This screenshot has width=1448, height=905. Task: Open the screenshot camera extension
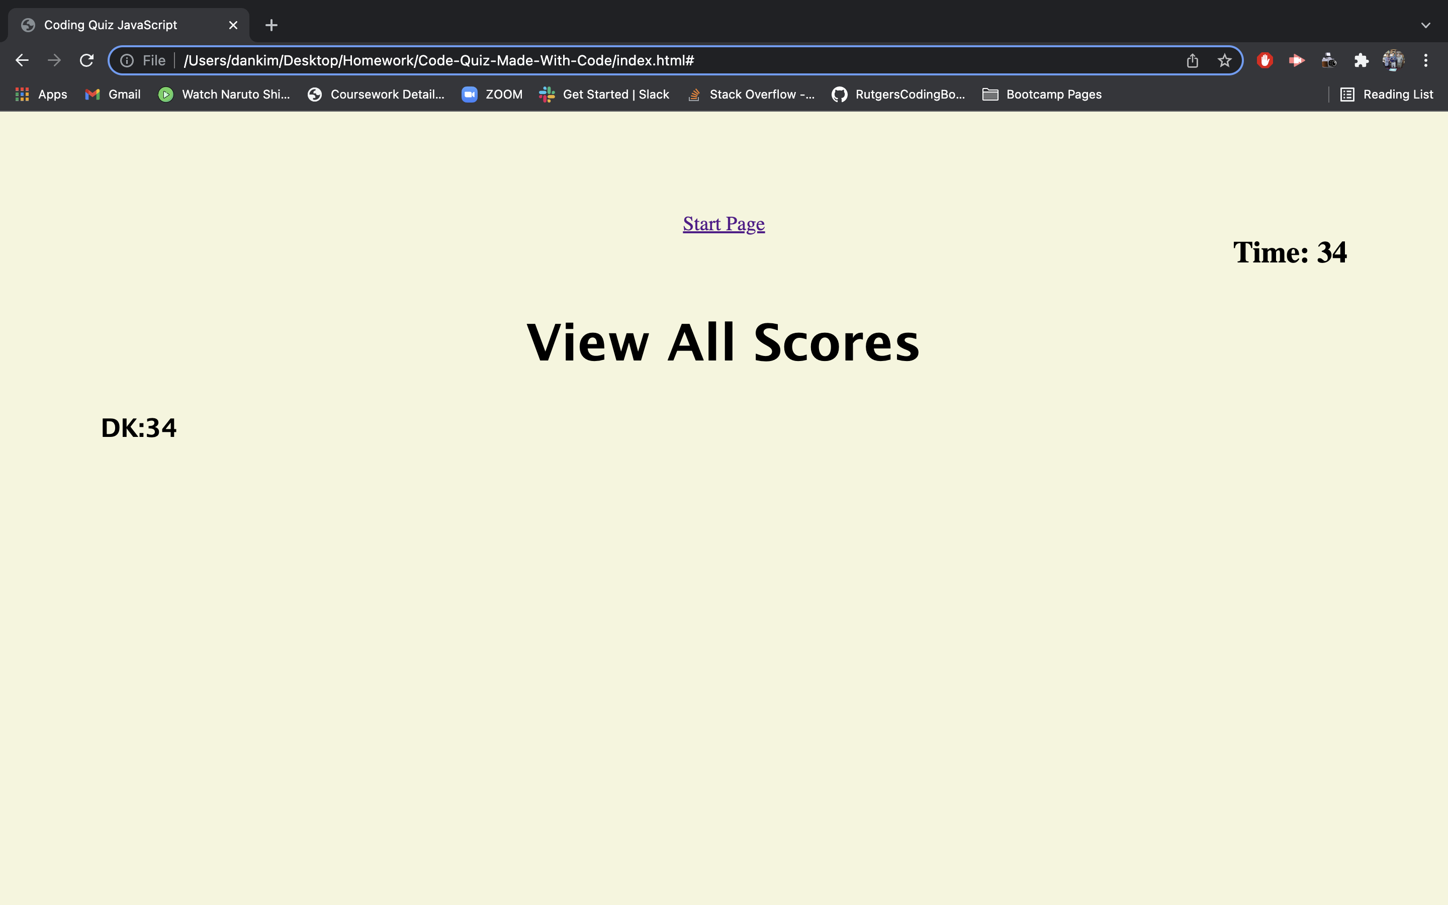point(1328,60)
